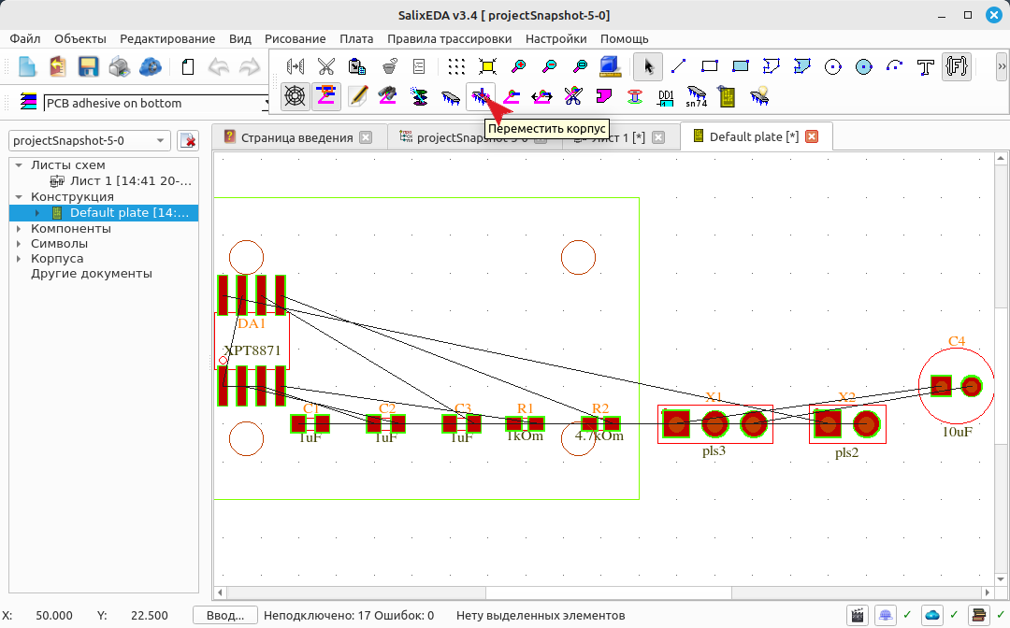Select the empty rectangle drawing tool
The image size is (1010, 628).
coord(709,66)
